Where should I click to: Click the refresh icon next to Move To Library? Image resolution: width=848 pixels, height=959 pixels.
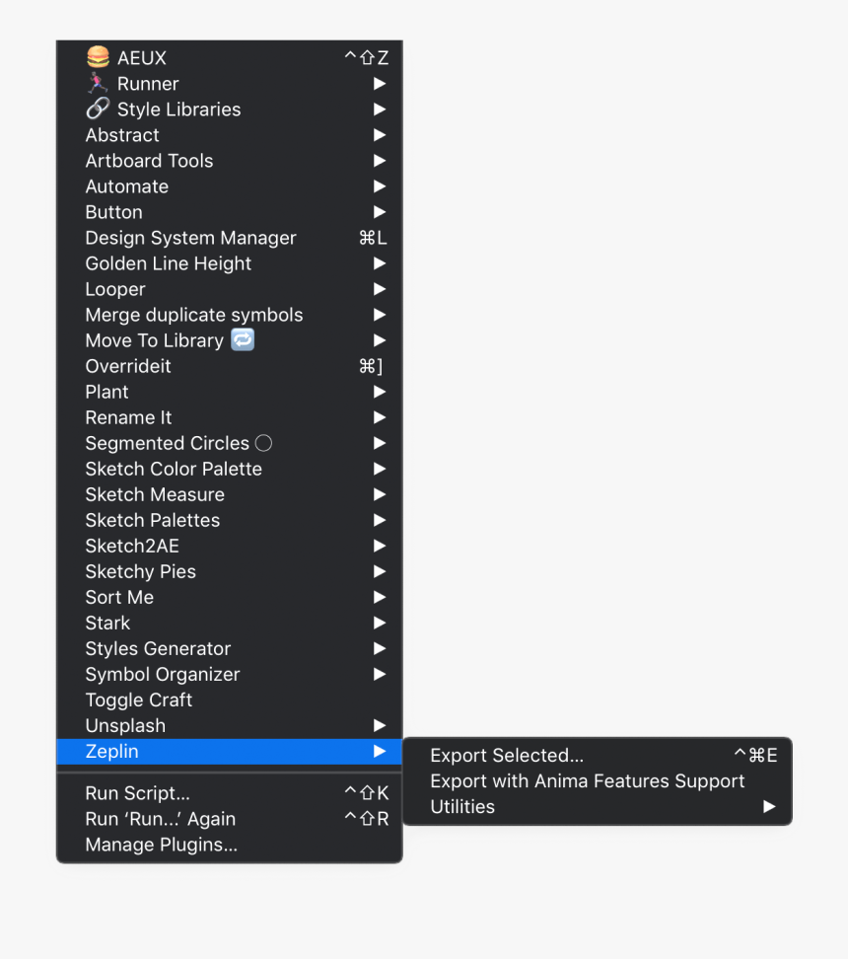(242, 339)
